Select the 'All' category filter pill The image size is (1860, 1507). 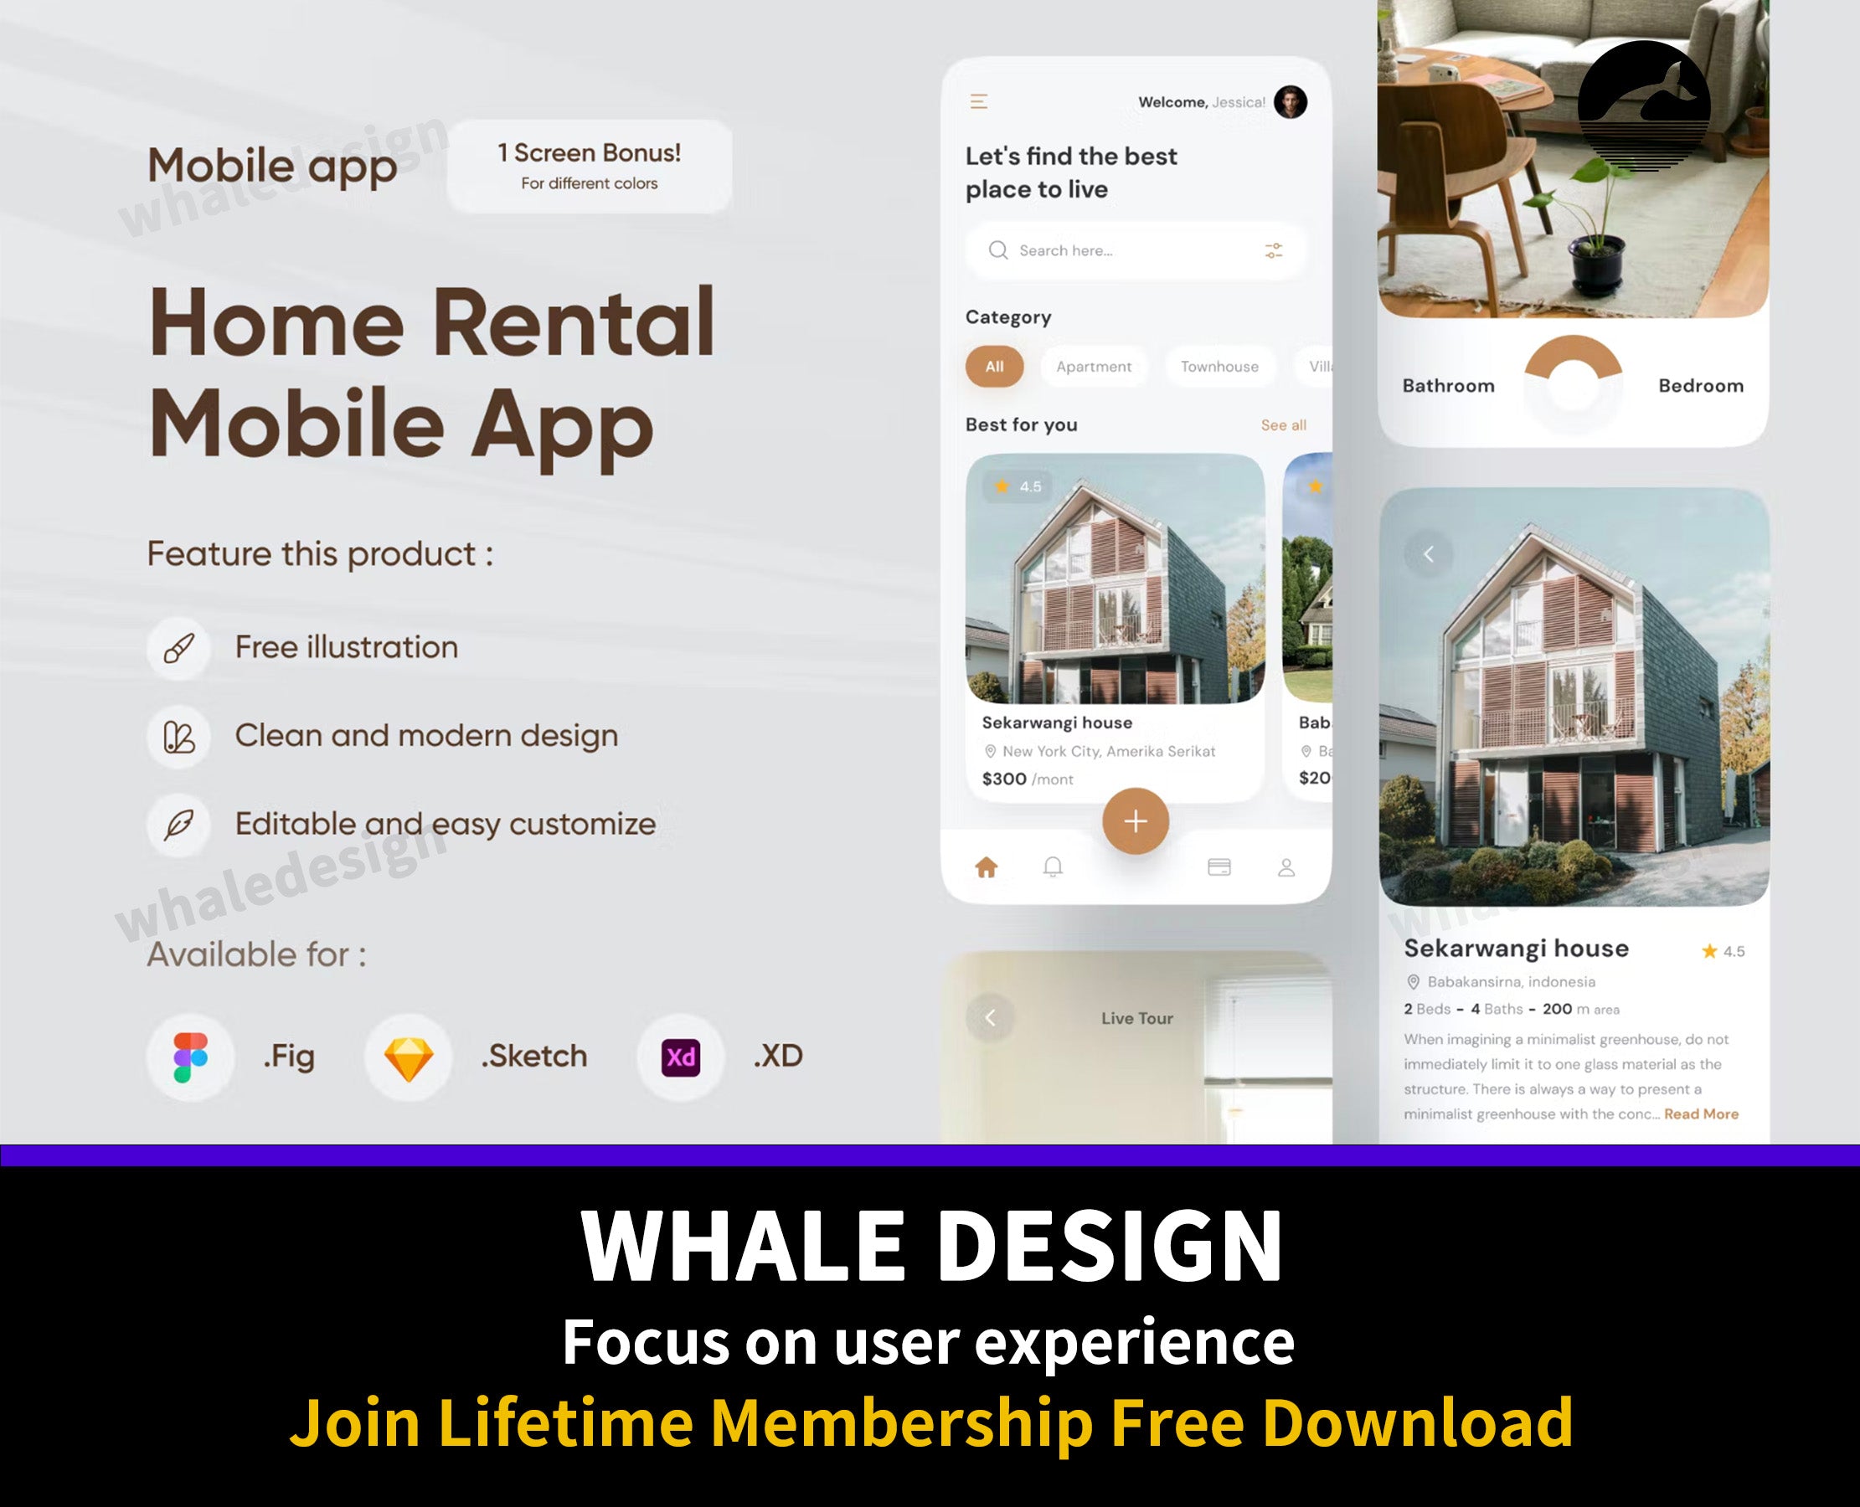point(992,364)
